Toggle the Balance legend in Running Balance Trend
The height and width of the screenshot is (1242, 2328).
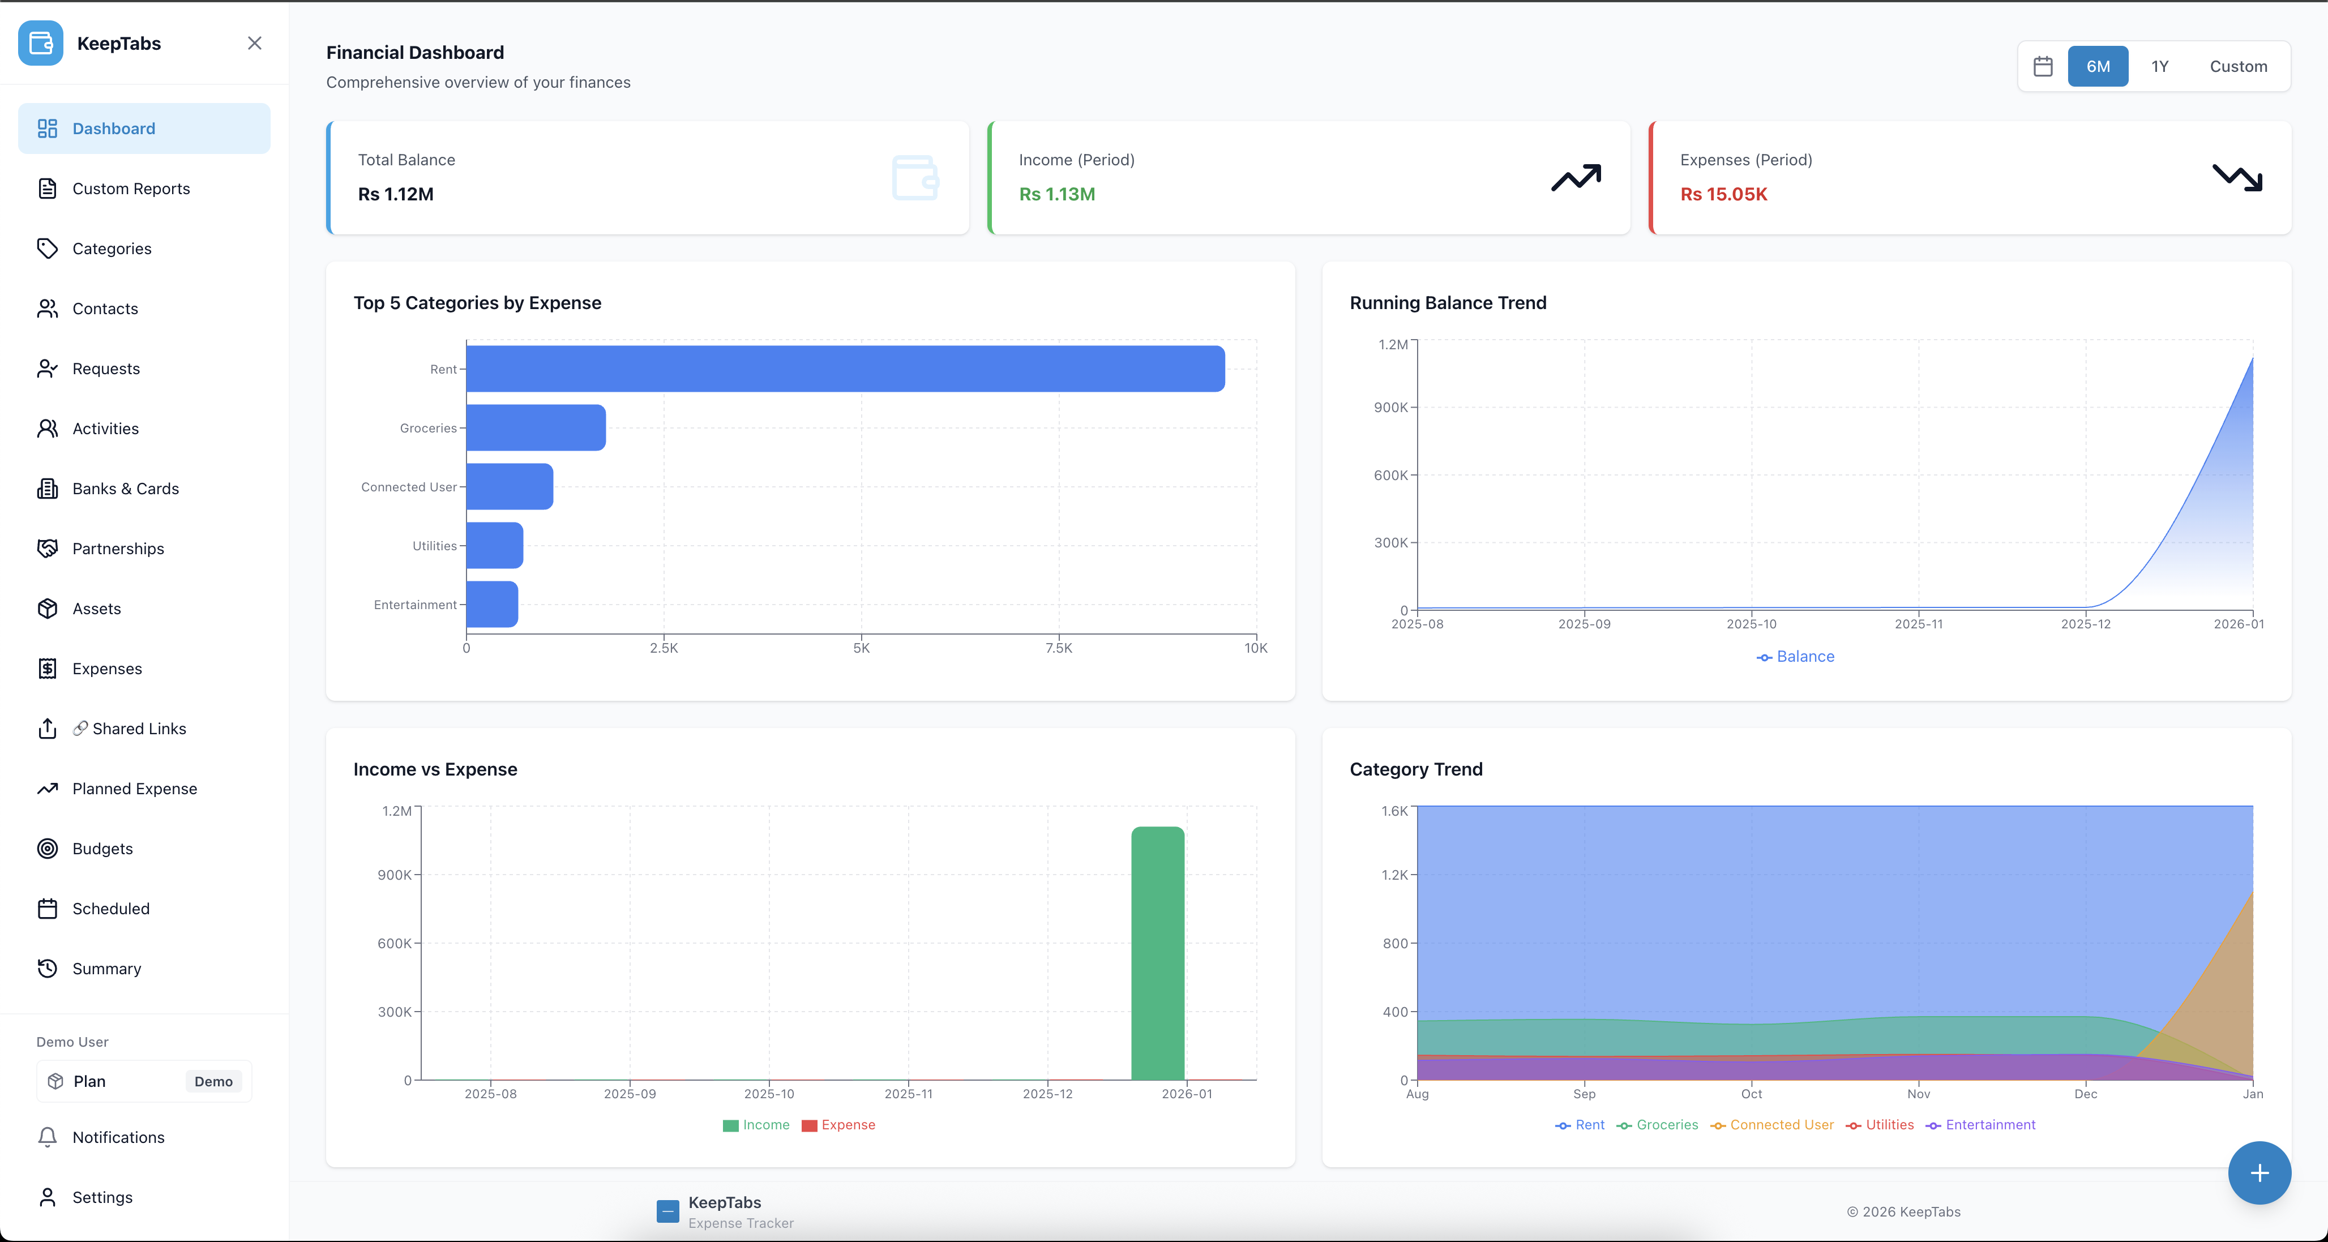tap(1796, 656)
